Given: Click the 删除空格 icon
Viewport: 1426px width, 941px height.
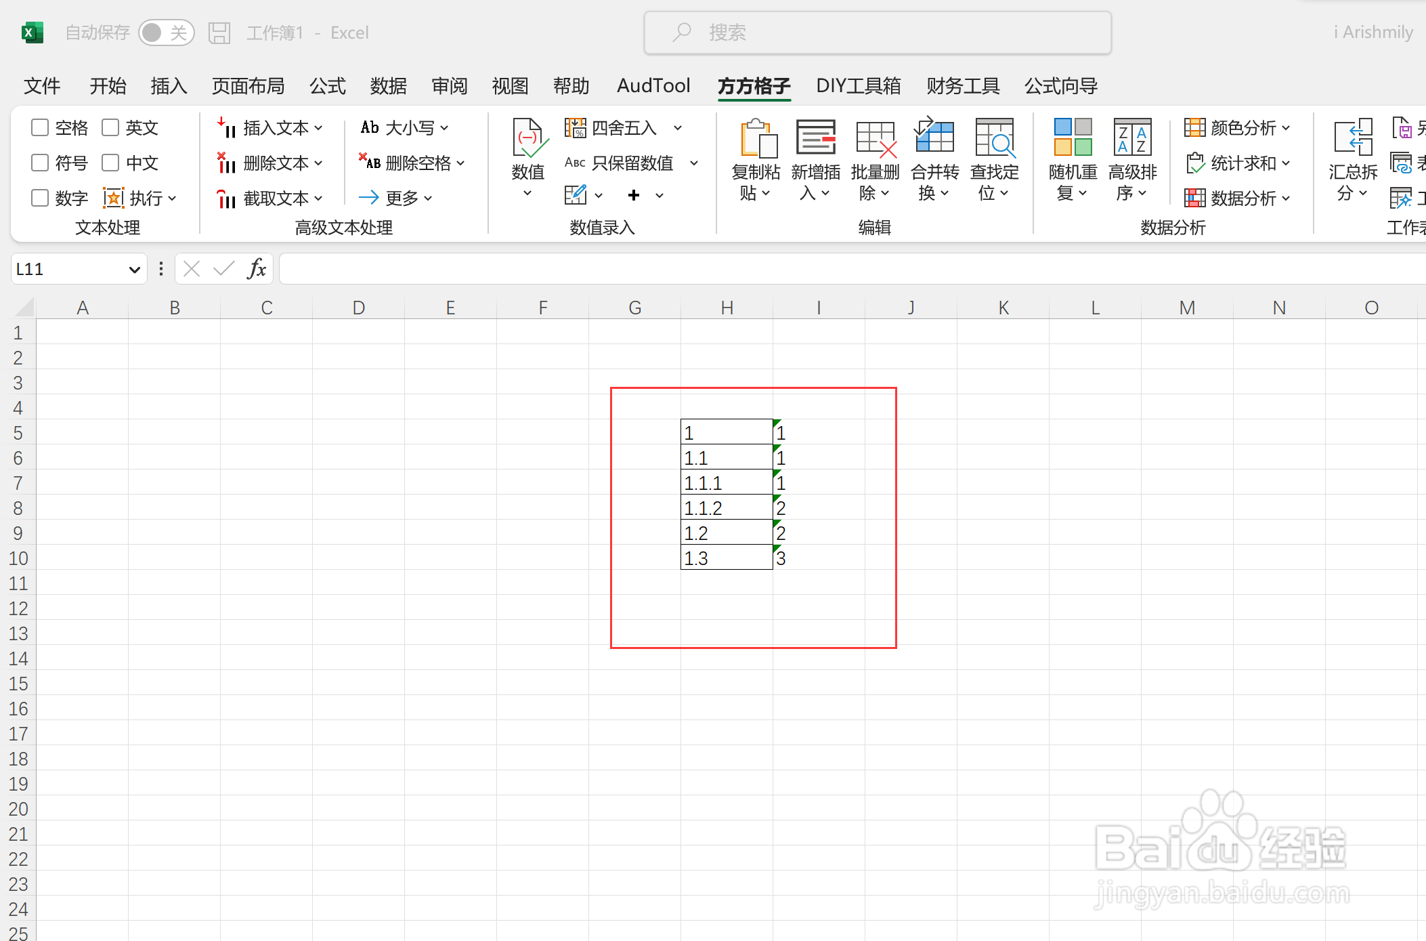Looking at the screenshot, I should pyautogui.click(x=370, y=162).
